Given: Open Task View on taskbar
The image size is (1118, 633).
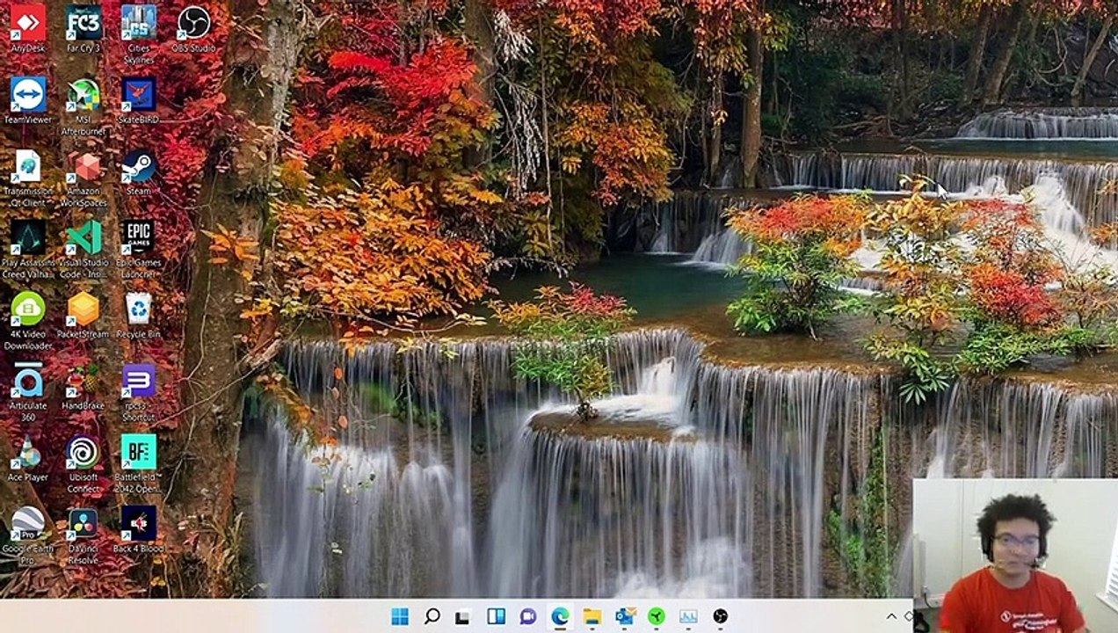Looking at the screenshot, I should (463, 616).
